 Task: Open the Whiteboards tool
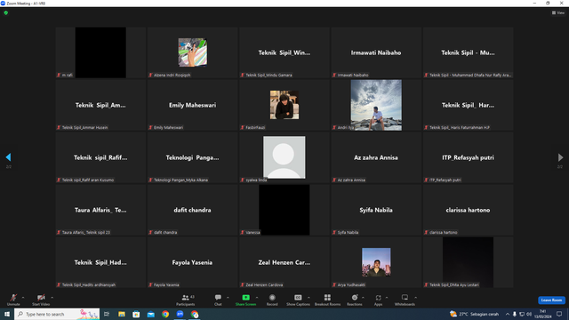tap(405, 300)
